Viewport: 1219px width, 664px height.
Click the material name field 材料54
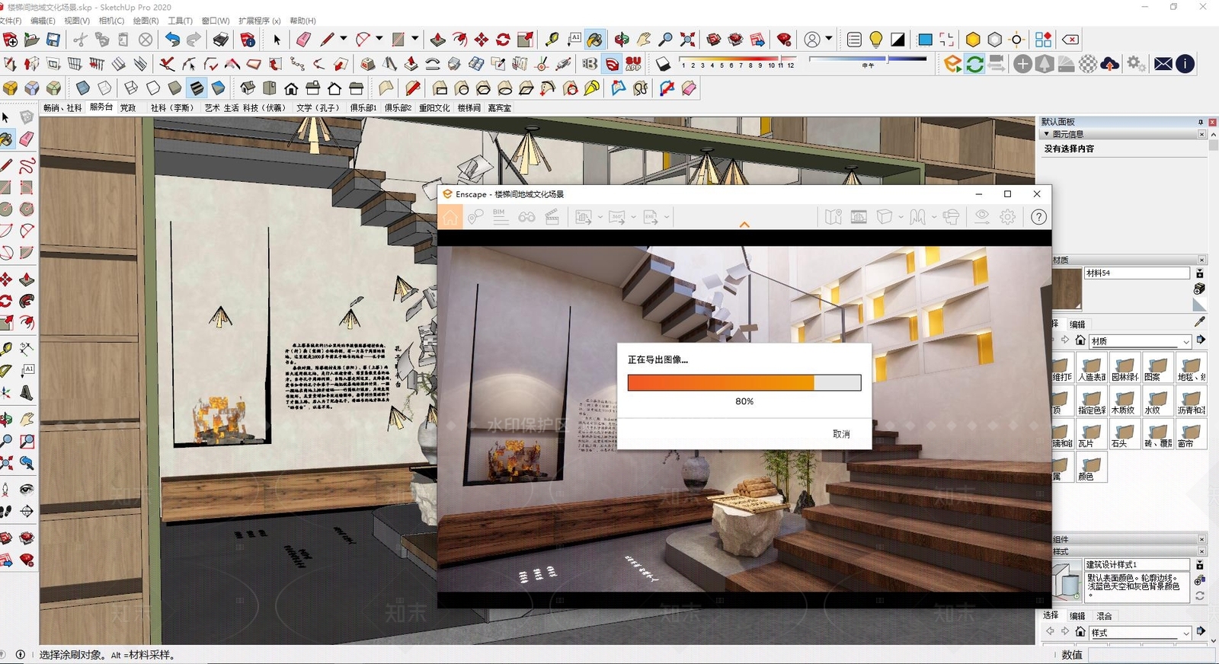pos(1137,273)
